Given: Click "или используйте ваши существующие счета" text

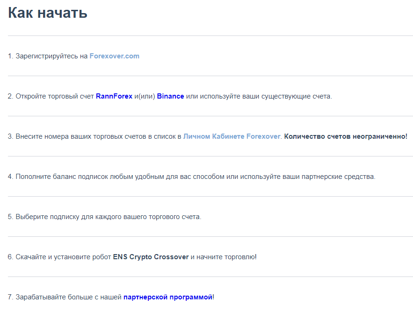Looking at the screenshot, I should click(259, 96).
